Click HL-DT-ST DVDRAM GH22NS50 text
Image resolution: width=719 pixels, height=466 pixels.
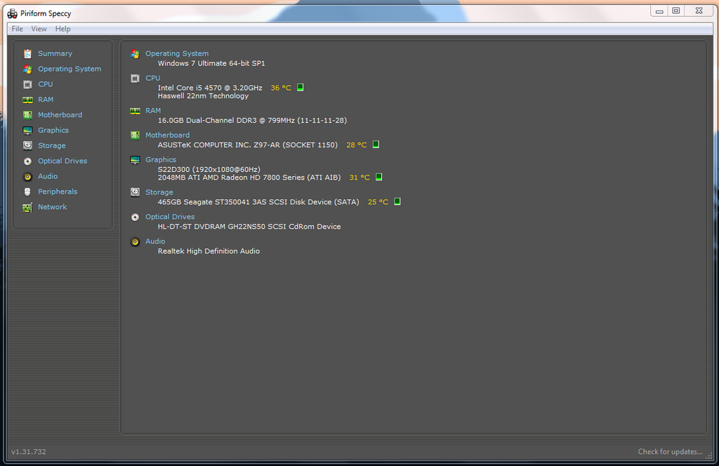249,227
